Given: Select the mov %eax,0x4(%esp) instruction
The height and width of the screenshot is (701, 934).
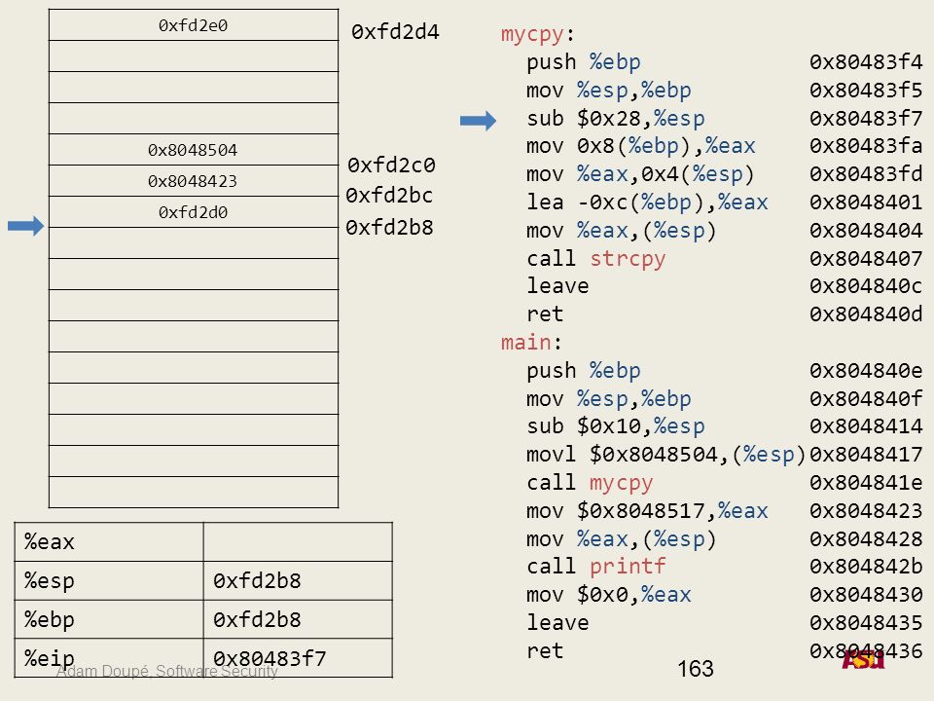Looking at the screenshot, I should pos(641,174).
